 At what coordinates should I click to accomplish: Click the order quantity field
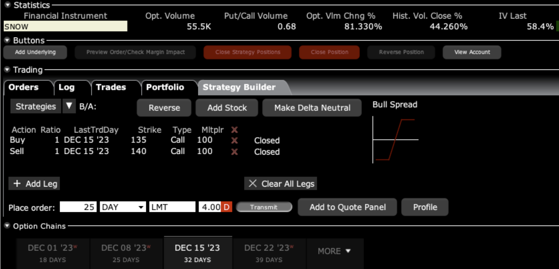tap(78, 207)
